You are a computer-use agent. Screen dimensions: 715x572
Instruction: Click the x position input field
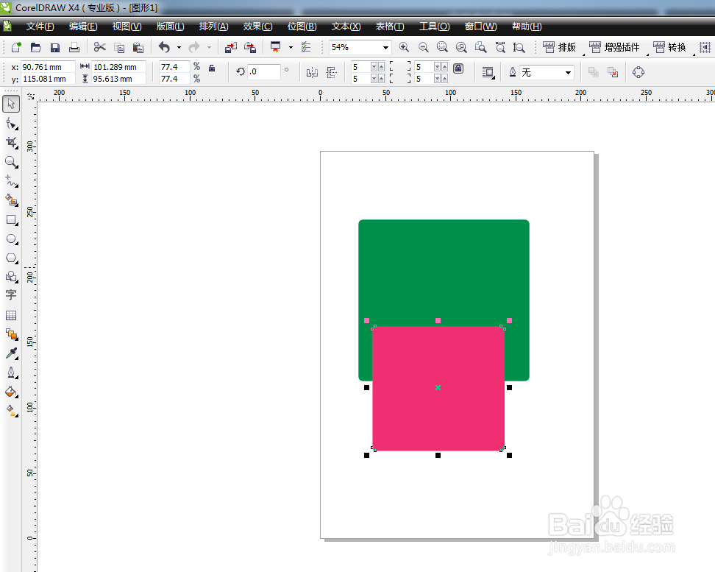click(x=48, y=67)
